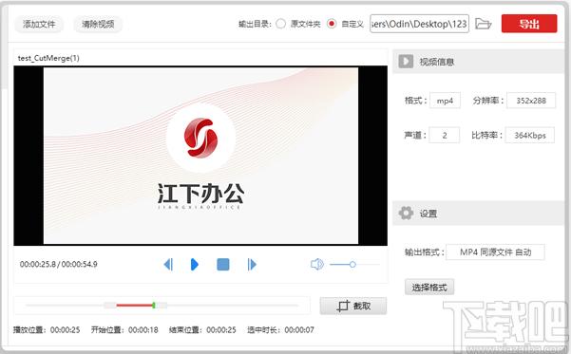Viewport: 571px width, 354px height.
Task: Open the browse folder icon
Action: (484, 24)
